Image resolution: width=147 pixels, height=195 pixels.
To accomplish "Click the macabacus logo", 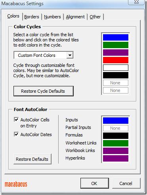I will [x=16, y=184].
